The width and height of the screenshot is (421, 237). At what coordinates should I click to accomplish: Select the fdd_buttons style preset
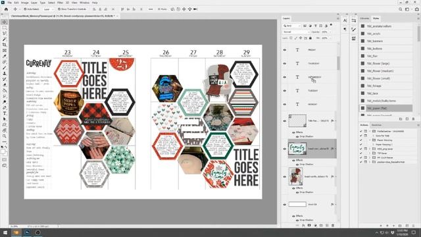(x=385, y=49)
